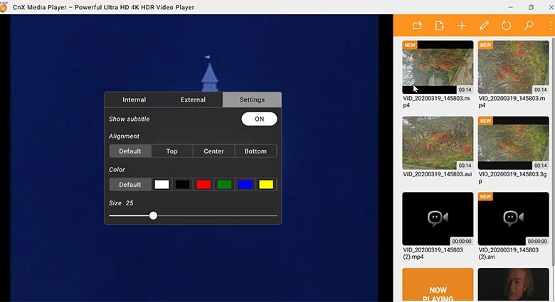The image size is (555, 302).
Task: Open the three-dot more options menu
Action: coord(551,26)
